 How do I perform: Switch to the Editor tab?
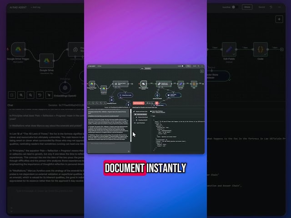(x=142, y=69)
